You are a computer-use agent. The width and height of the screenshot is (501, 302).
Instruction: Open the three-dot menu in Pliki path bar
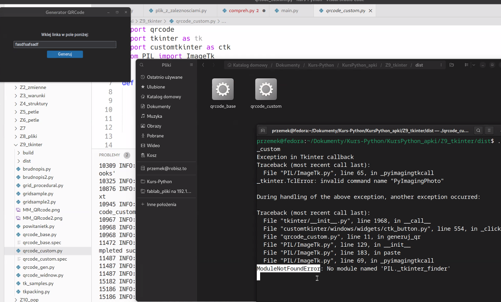[441, 65]
